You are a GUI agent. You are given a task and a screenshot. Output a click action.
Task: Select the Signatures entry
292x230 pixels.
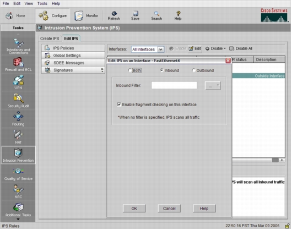[73, 70]
